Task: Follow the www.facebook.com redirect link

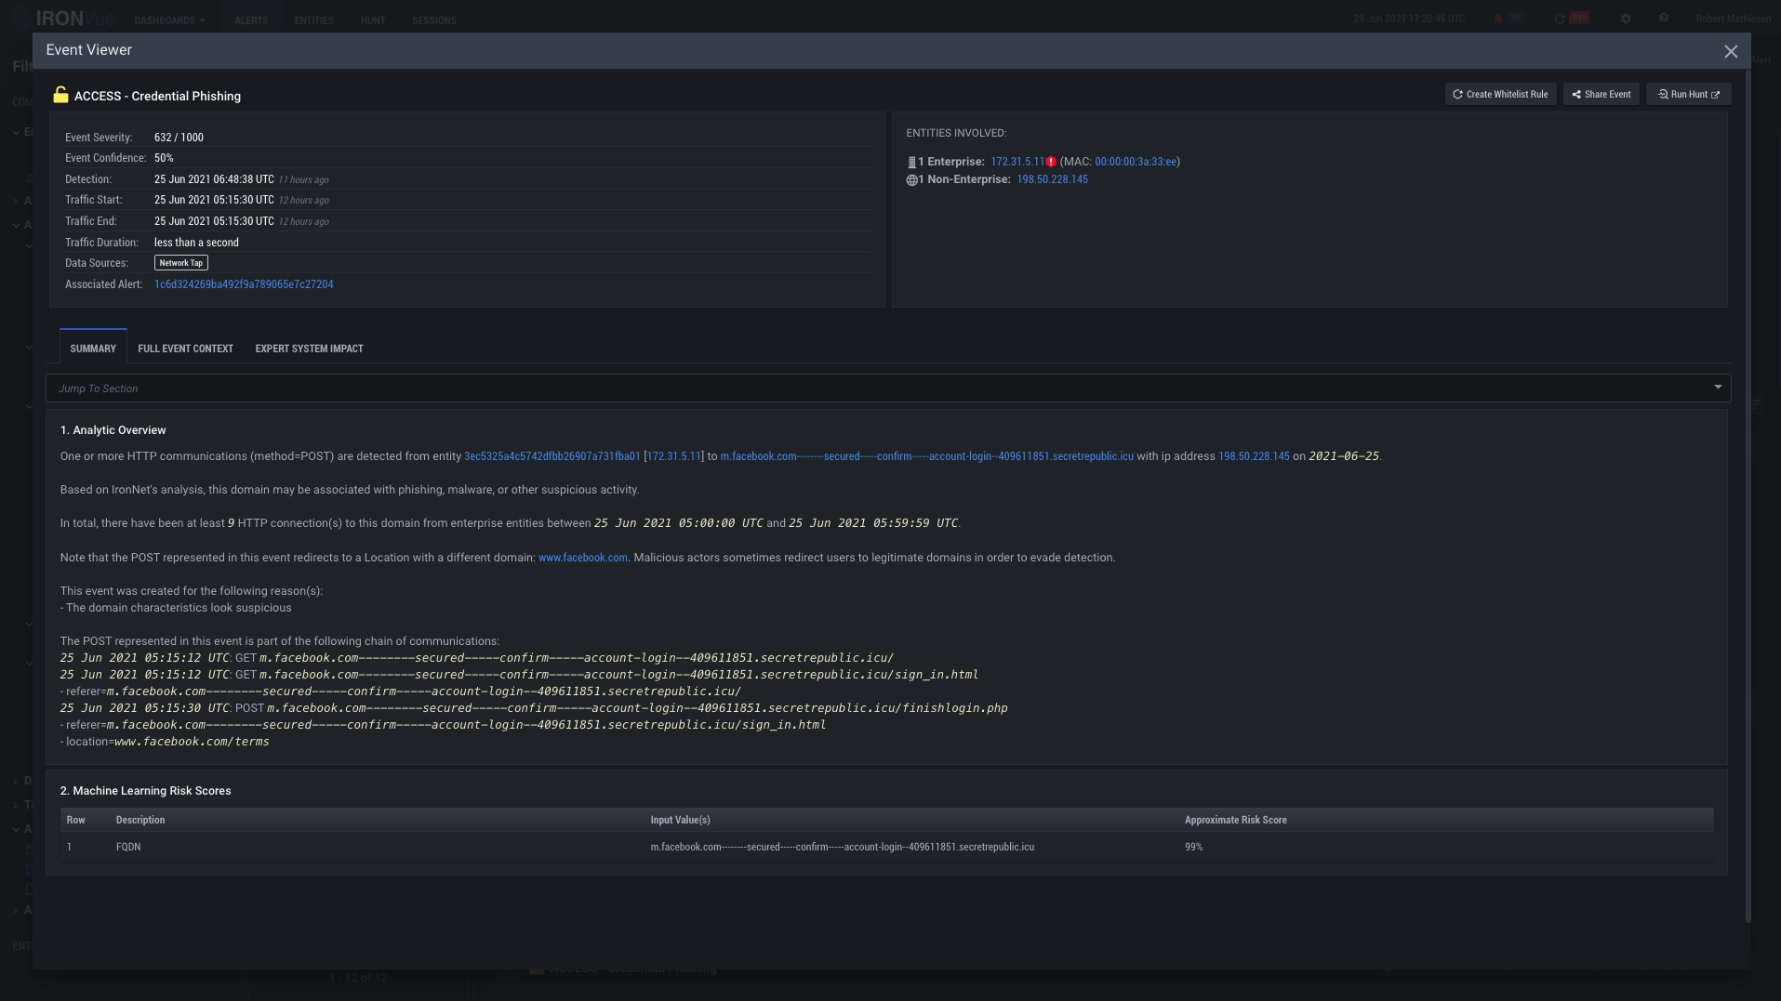Action: pyautogui.click(x=582, y=557)
